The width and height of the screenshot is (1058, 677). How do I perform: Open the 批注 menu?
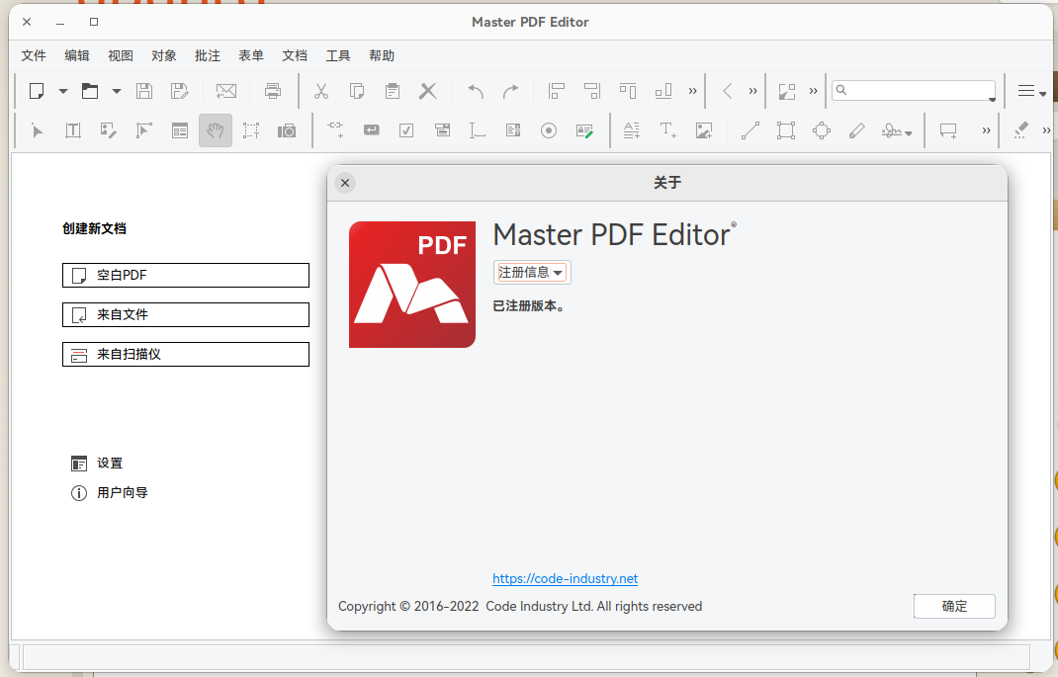tap(208, 56)
